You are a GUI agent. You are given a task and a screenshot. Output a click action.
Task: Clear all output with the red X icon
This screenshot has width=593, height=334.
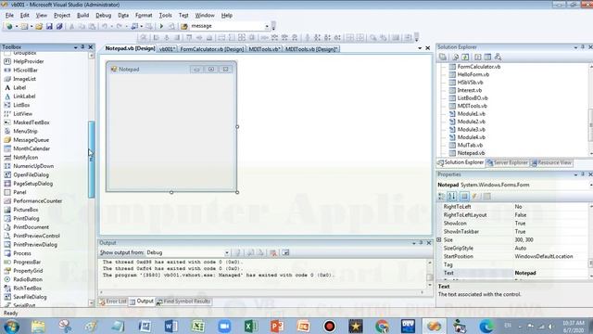point(272,252)
